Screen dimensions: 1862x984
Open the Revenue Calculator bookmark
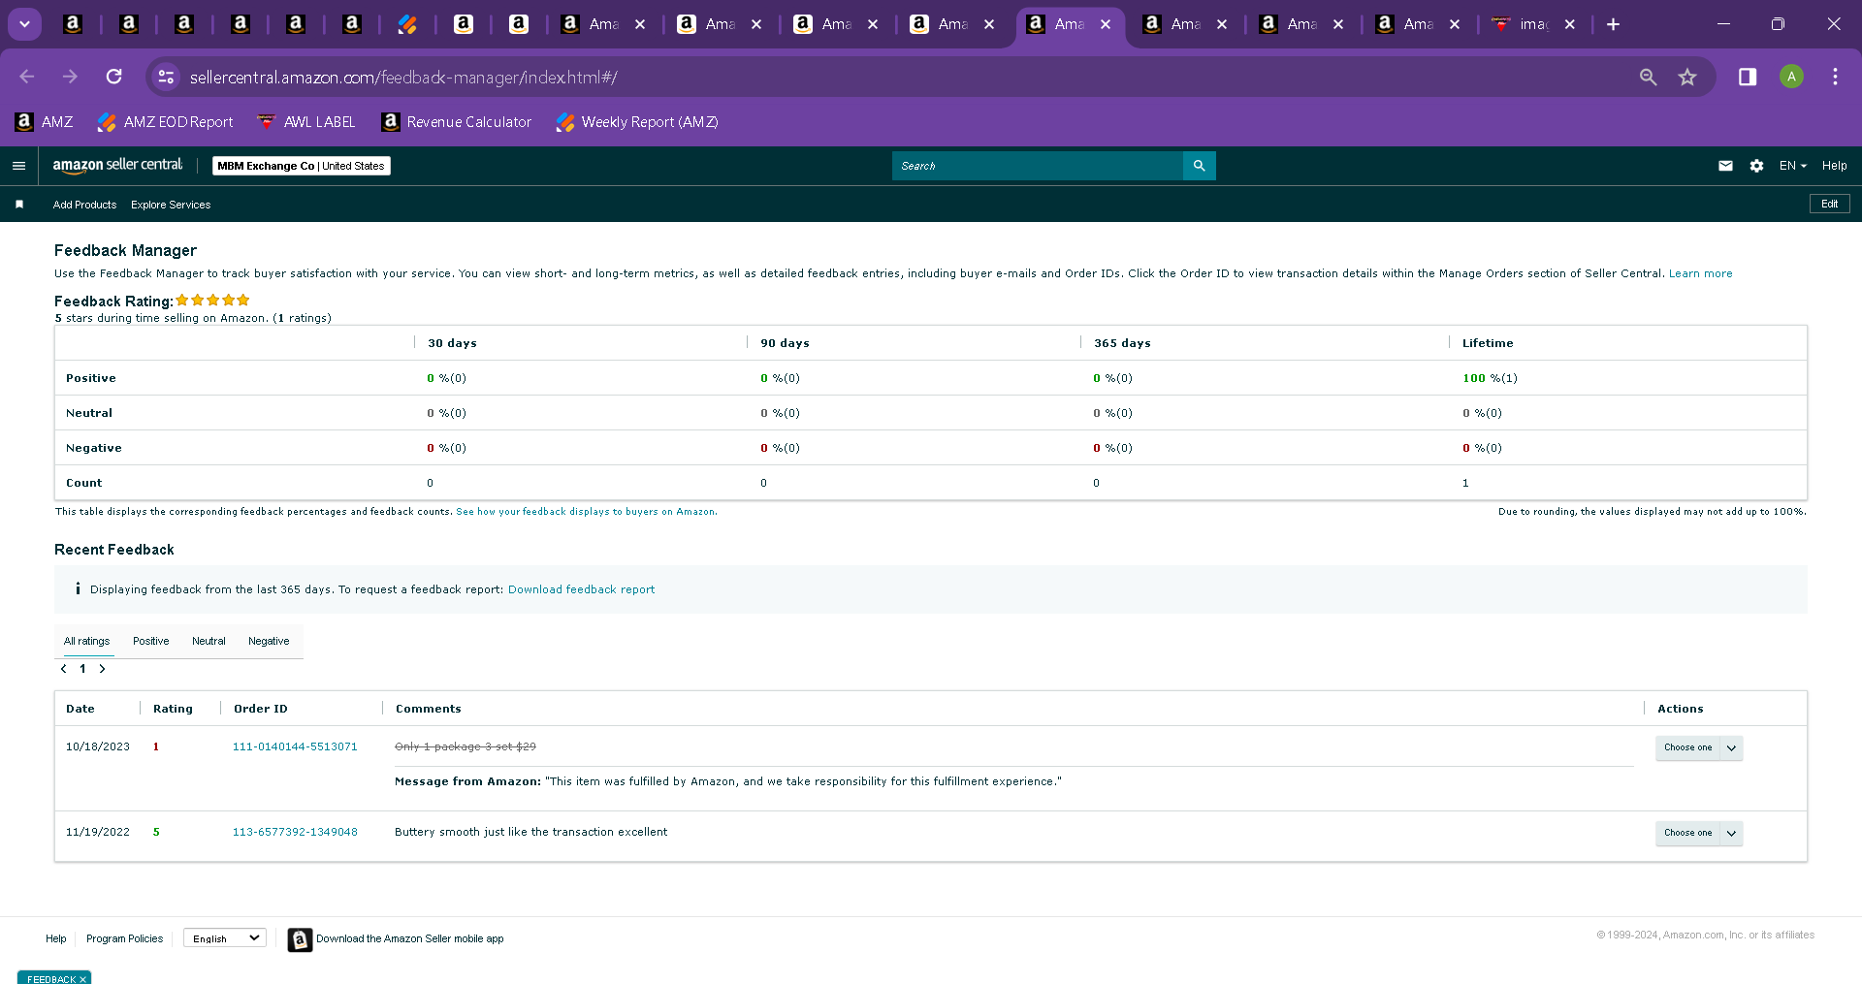coord(457,122)
